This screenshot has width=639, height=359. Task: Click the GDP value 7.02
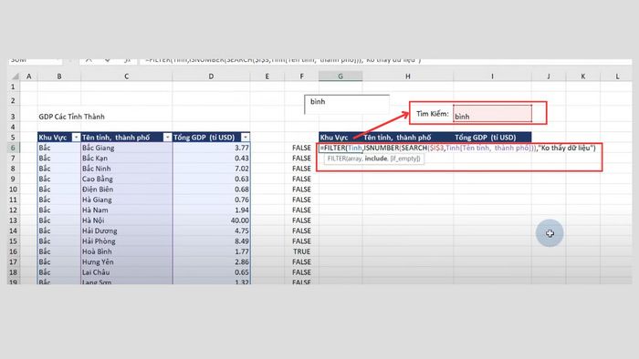pyautogui.click(x=211, y=169)
